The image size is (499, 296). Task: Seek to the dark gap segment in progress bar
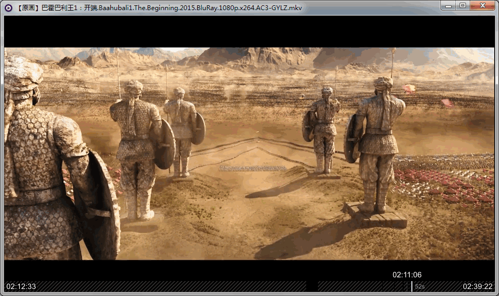tap(312, 286)
